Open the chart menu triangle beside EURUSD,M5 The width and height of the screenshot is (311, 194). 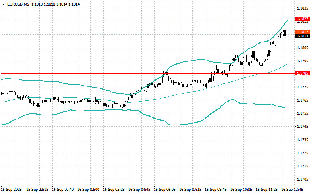point(4,4)
